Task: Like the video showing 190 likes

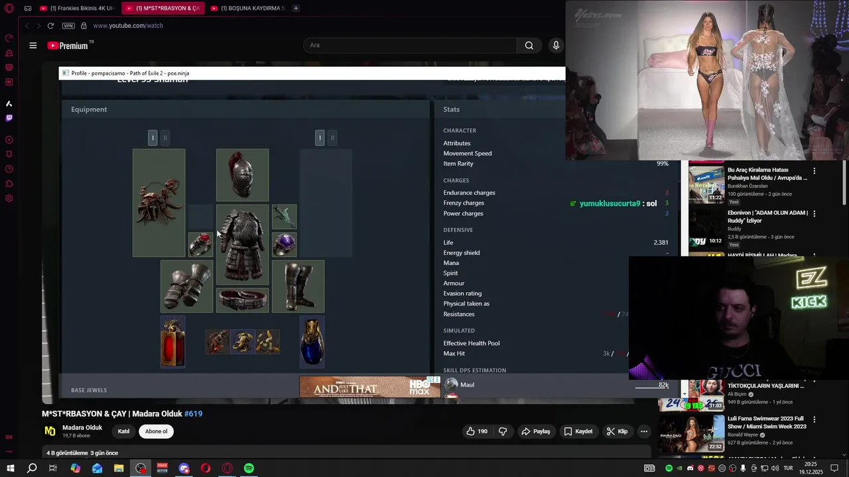Action: 477,431
